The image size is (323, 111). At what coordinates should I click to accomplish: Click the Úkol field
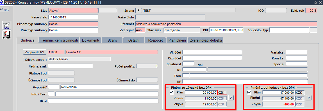pos(103,101)
